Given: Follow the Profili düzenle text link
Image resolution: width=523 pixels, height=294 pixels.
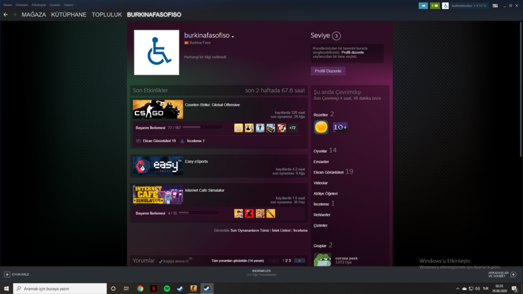Looking at the screenshot, I should [x=353, y=52].
